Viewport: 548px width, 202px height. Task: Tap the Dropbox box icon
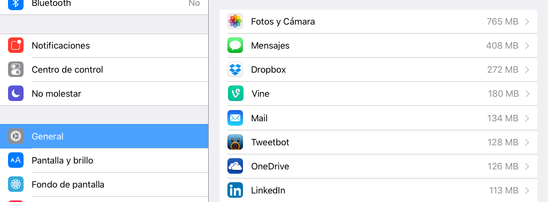click(x=235, y=69)
